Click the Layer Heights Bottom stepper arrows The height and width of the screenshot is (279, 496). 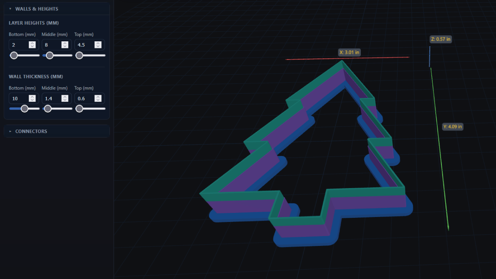32,45
